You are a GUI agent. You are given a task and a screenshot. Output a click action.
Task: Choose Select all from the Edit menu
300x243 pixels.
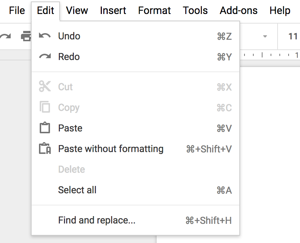click(x=77, y=190)
